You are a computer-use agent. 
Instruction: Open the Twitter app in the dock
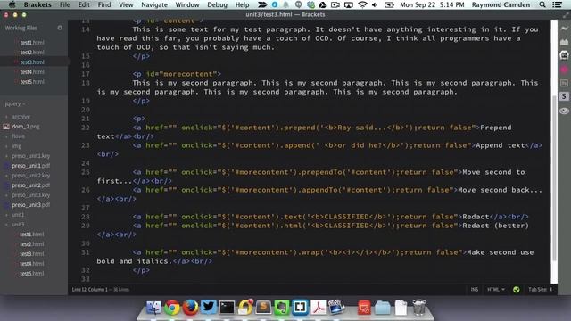click(208, 307)
